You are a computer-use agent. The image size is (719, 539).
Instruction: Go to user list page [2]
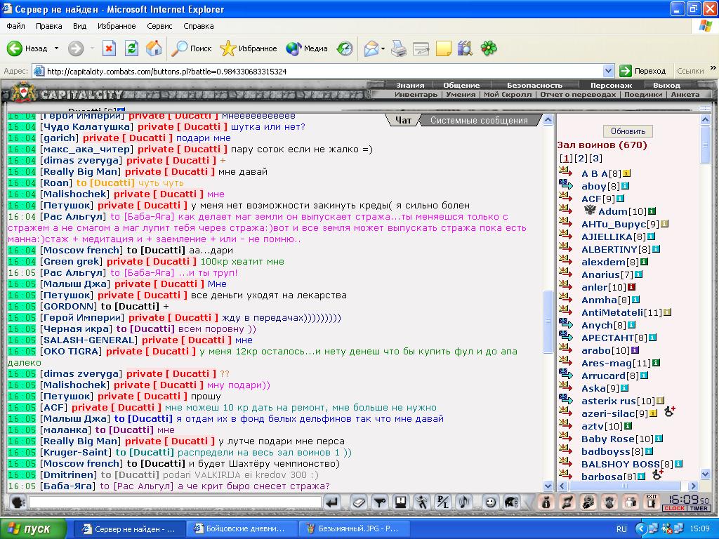click(581, 159)
